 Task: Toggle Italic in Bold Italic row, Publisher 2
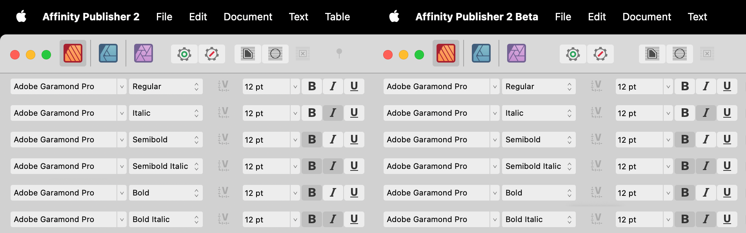[x=333, y=219]
